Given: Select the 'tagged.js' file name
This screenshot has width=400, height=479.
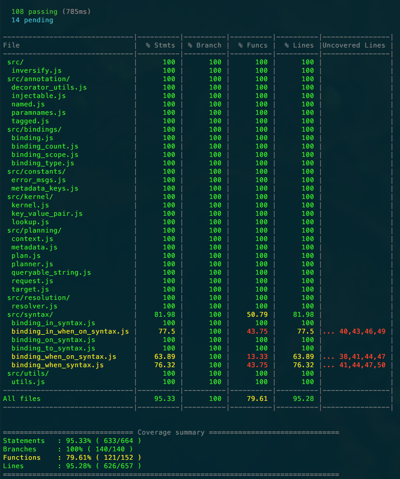Looking at the screenshot, I should (x=30, y=121).
